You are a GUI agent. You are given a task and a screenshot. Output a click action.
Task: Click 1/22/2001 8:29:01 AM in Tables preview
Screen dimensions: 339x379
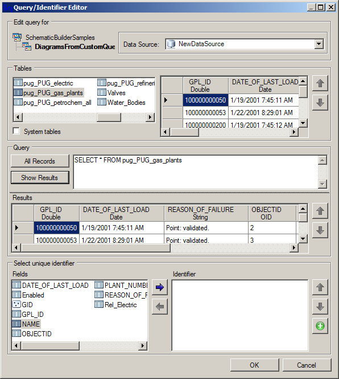(263, 113)
